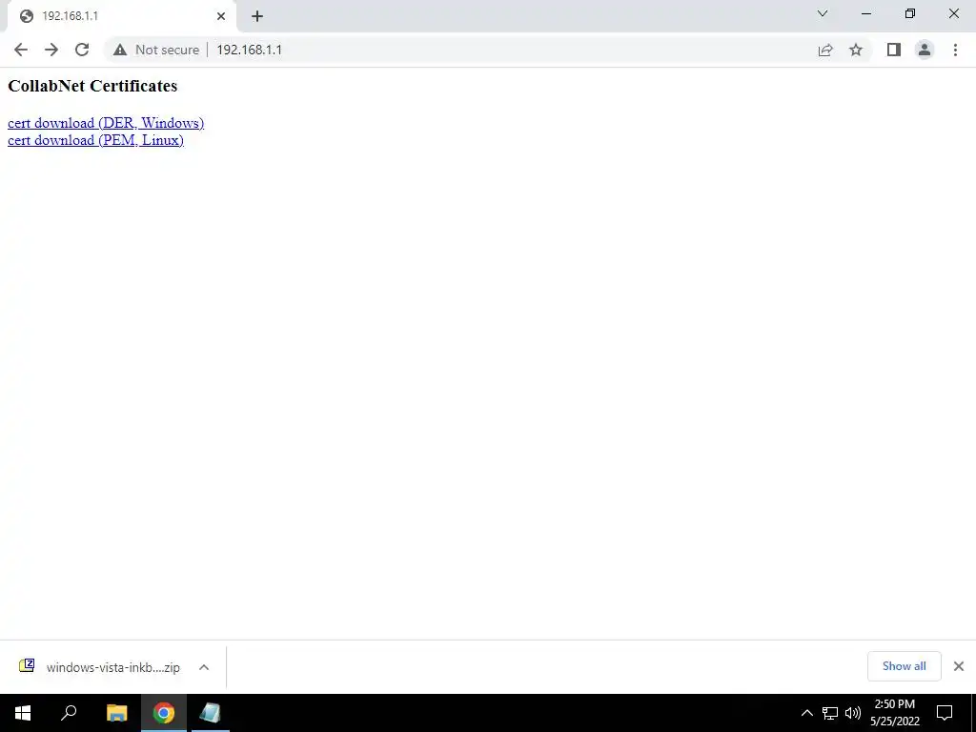Click the Not secure warning icon
The height and width of the screenshot is (732, 976).
[x=120, y=50]
